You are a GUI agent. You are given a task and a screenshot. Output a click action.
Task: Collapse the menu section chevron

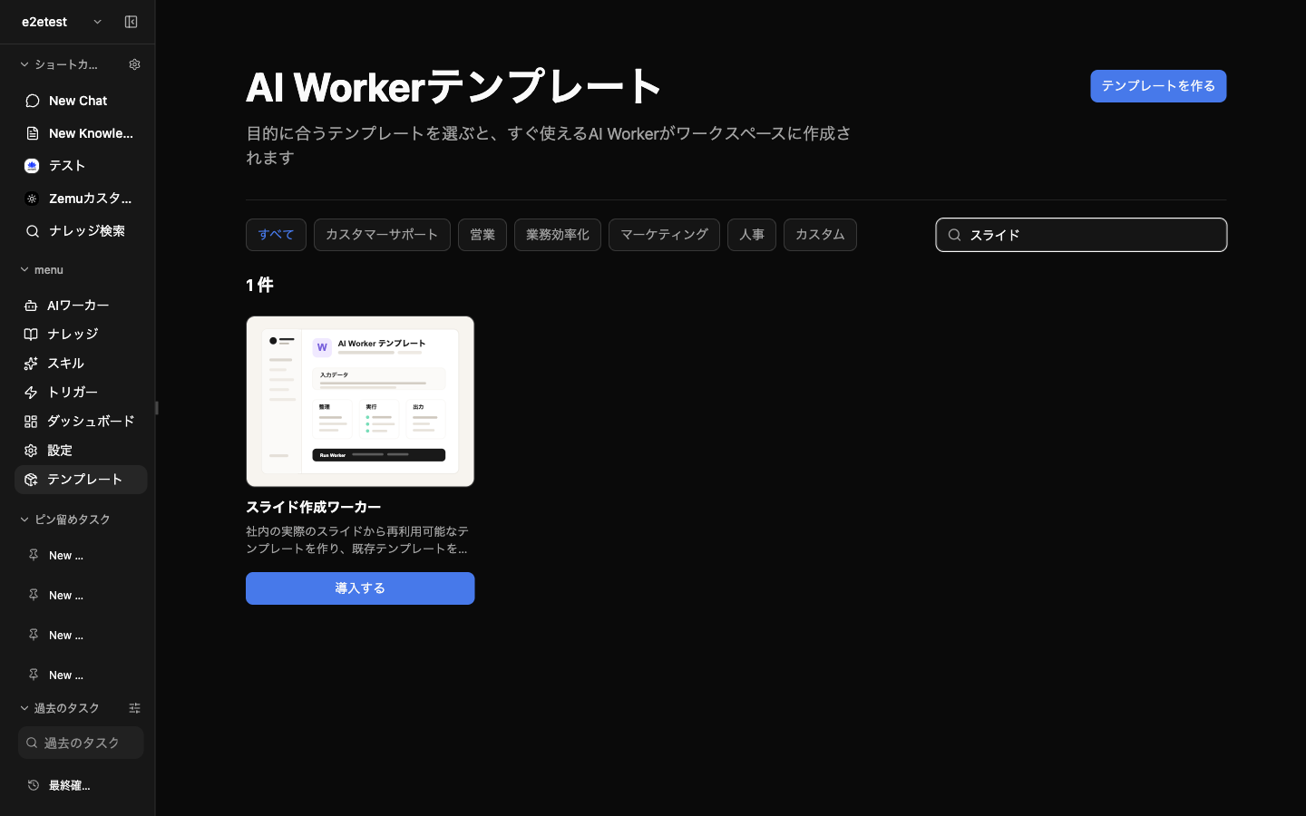[24, 269]
